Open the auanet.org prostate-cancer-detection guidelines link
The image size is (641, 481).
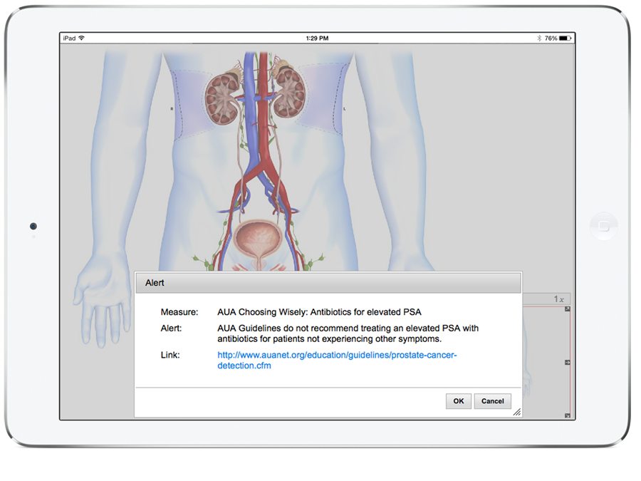337,361
